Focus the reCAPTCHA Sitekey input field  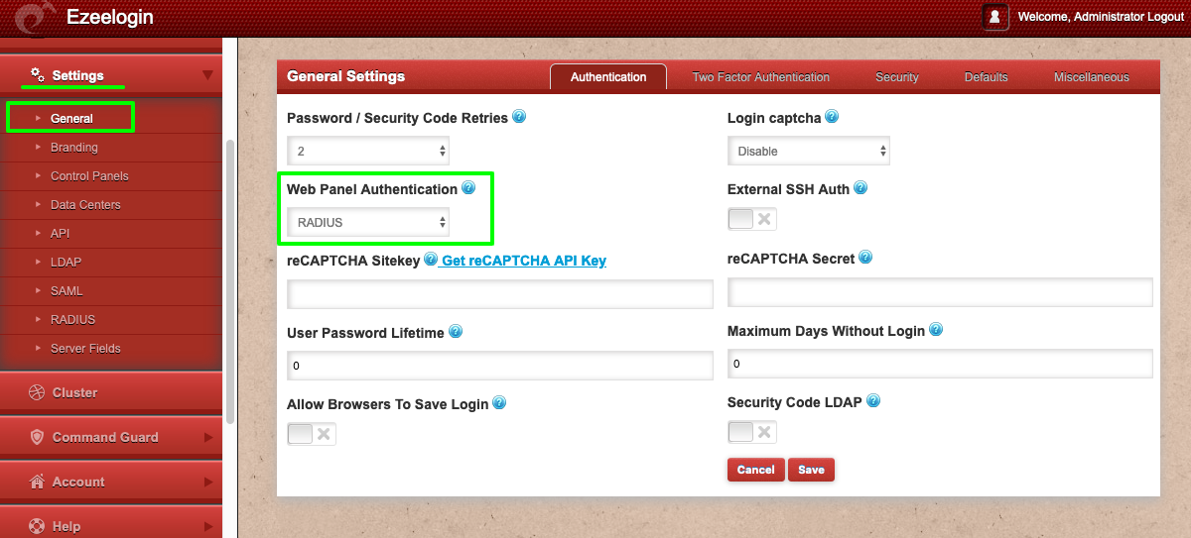coord(500,294)
